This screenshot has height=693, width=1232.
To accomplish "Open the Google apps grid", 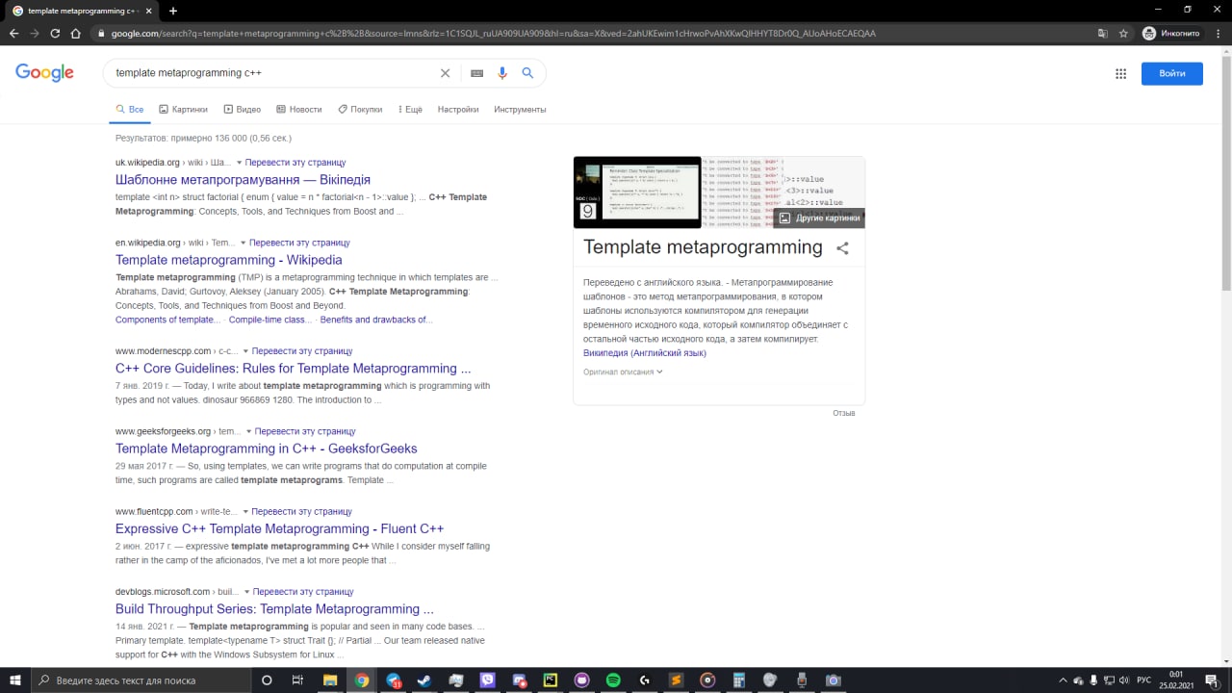I will 1120,73.
